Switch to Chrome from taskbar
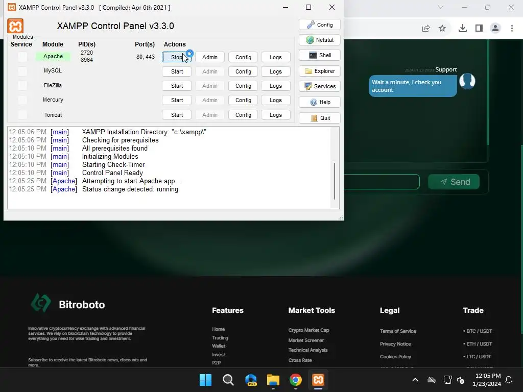 point(296,380)
